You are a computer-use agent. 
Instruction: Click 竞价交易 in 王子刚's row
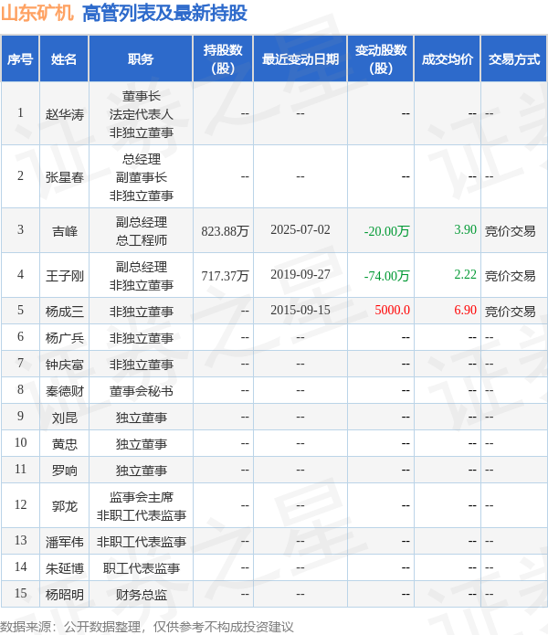[x=510, y=276]
